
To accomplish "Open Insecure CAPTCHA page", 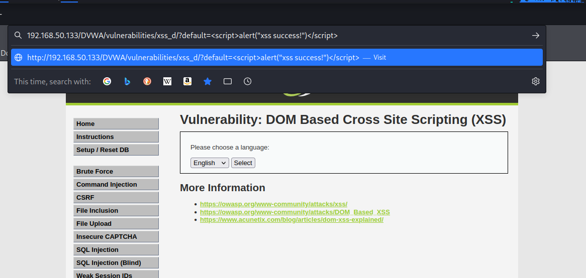I will click(116, 236).
